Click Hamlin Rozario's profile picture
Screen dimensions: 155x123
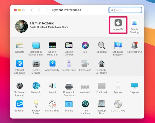(22, 26)
